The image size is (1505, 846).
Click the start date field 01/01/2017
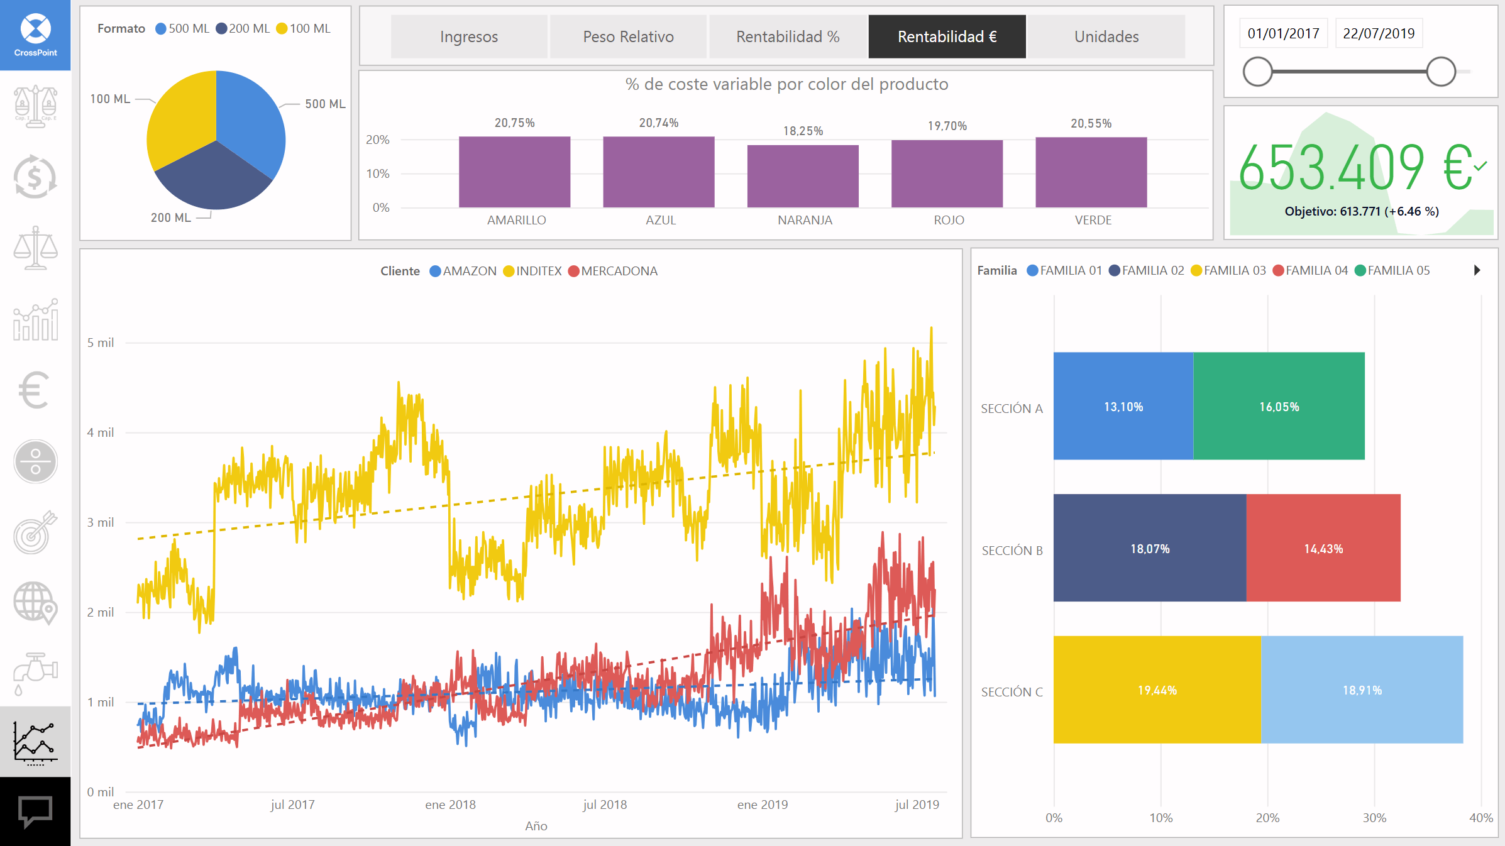point(1283,33)
